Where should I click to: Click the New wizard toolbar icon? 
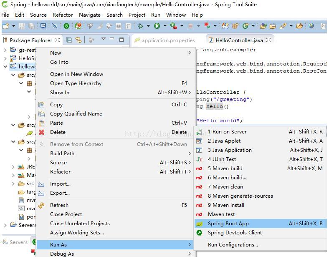pos(6,26)
